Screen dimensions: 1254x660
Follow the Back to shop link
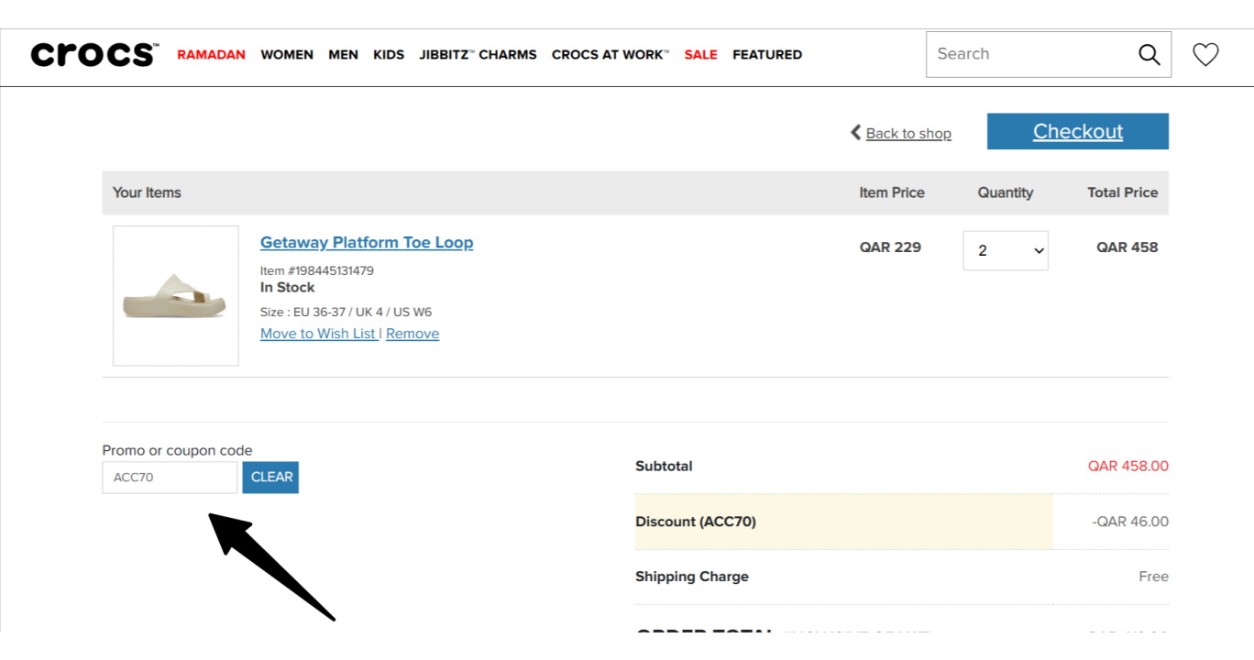click(x=908, y=133)
